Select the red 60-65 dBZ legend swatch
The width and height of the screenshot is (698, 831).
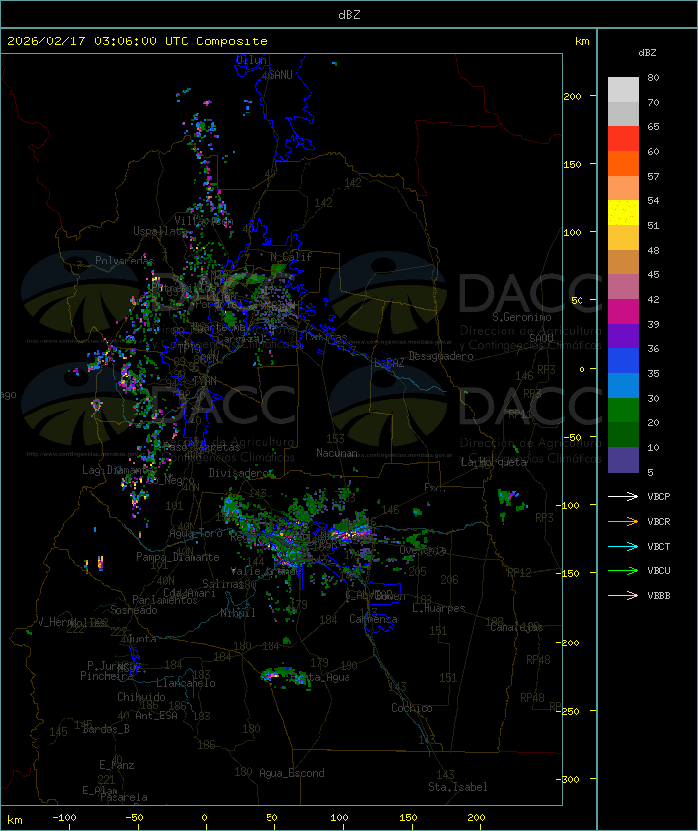tap(623, 139)
